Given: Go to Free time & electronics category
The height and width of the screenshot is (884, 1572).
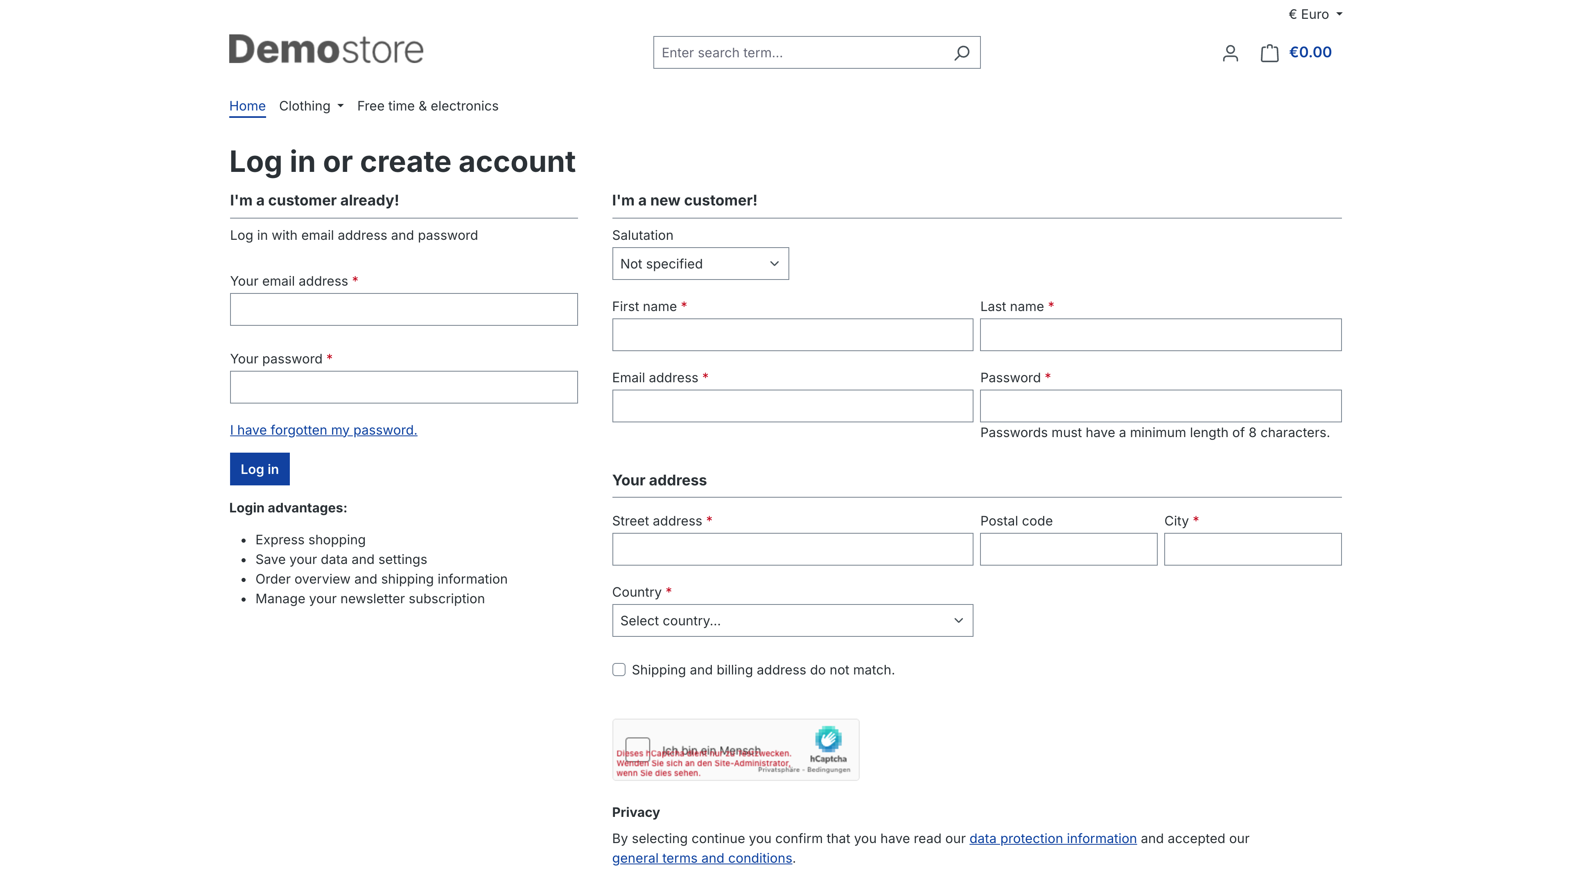Looking at the screenshot, I should click(428, 106).
